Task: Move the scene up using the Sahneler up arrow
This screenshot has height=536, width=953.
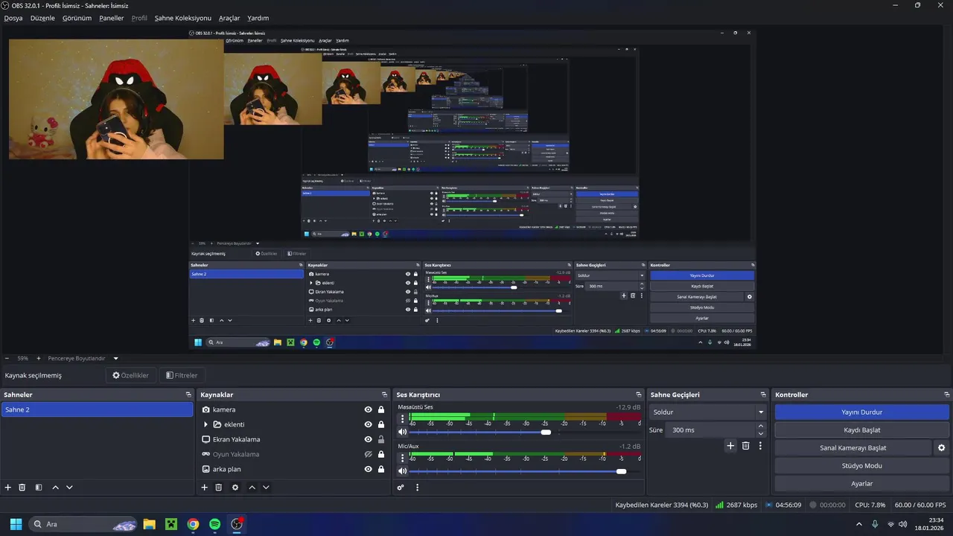Action: [55, 488]
